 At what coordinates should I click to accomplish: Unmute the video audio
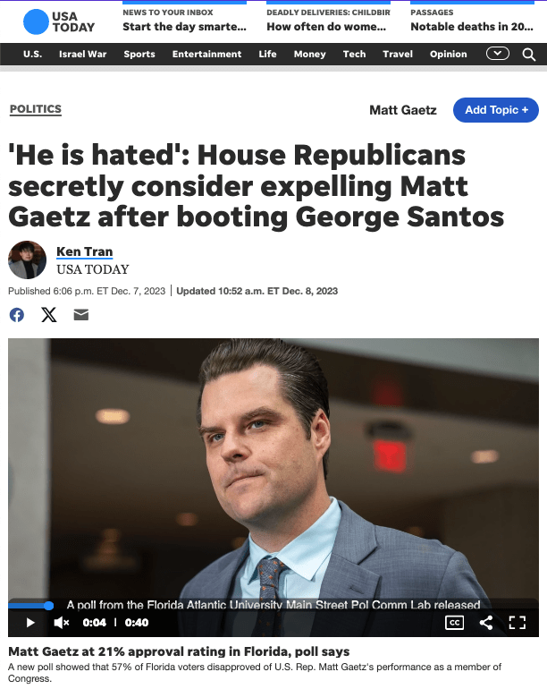tap(62, 622)
